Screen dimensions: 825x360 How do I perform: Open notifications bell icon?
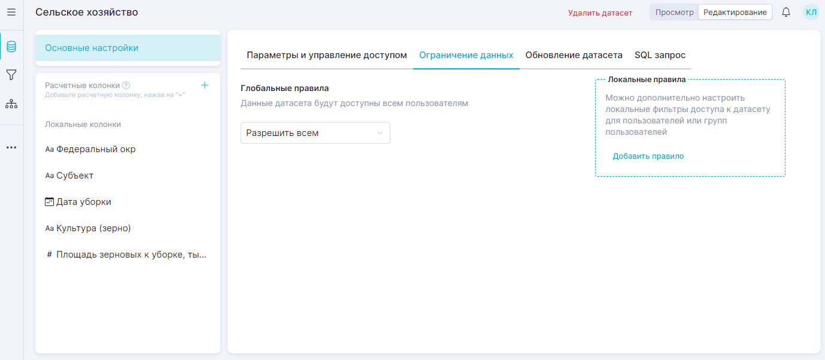(x=786, y=12)
